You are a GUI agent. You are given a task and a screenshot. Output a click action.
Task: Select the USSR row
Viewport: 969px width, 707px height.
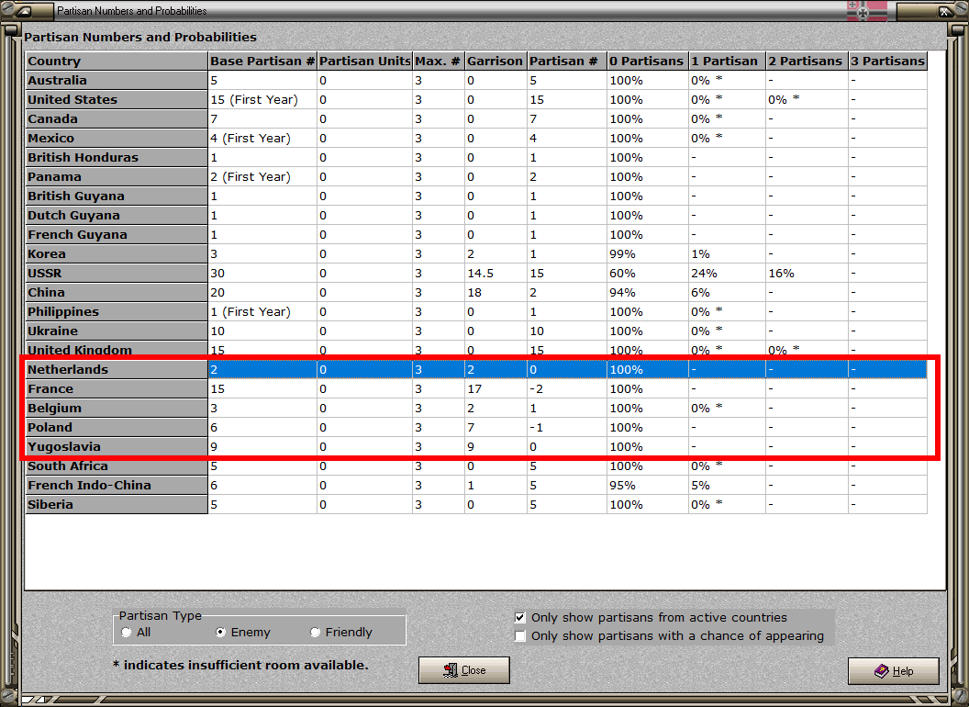tap(476, 274)
